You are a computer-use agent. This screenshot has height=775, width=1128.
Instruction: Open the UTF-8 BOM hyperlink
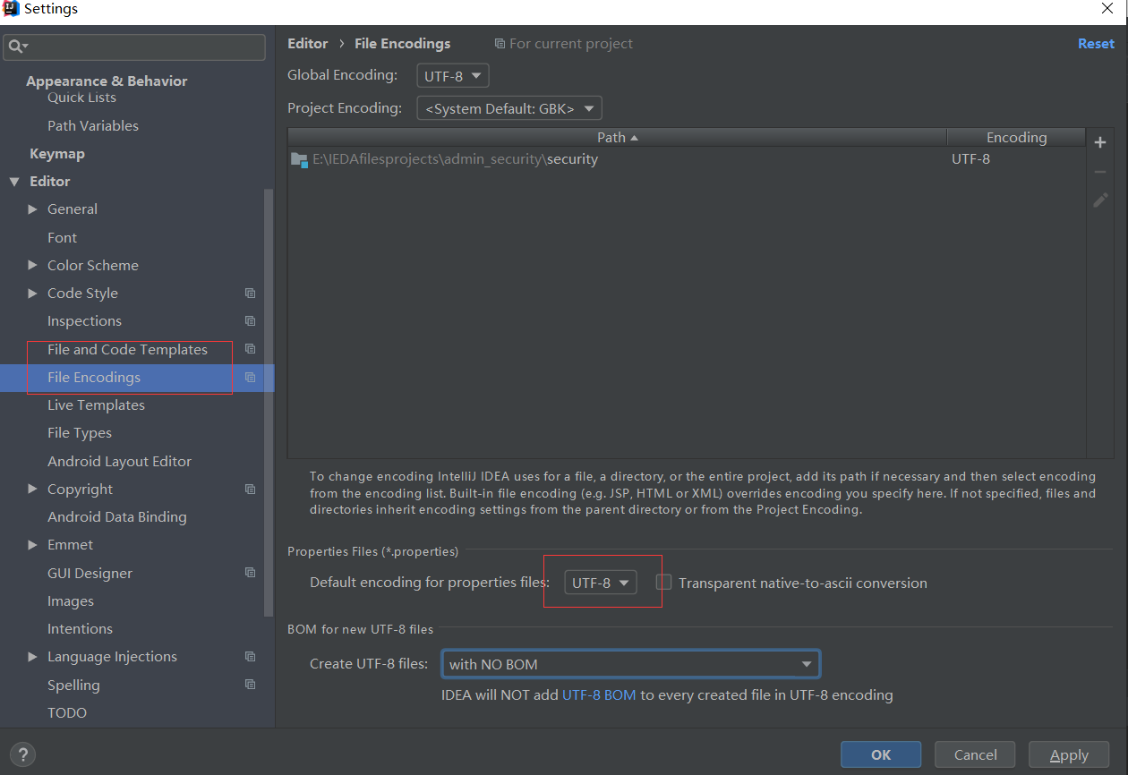point(599,694)
